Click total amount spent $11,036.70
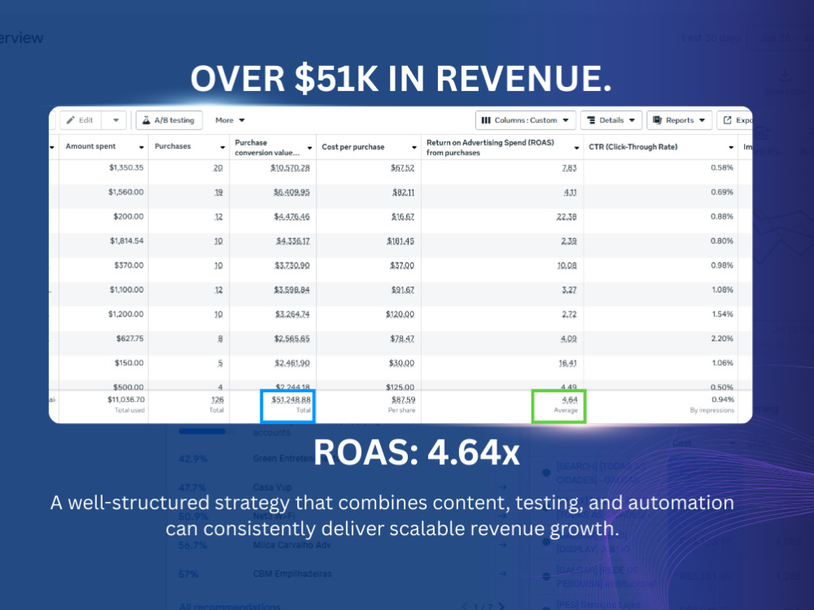Image resolution: width=814 pixels, height=610 pixels. 126,399
